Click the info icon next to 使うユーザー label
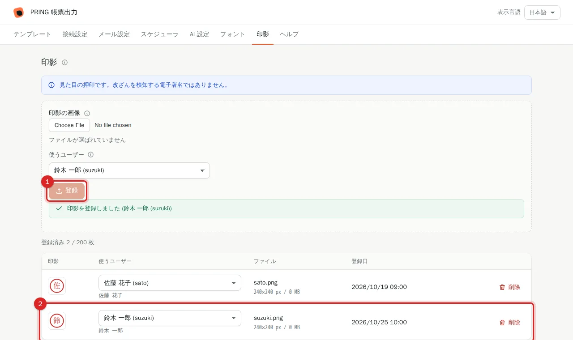 coord(90,155)
